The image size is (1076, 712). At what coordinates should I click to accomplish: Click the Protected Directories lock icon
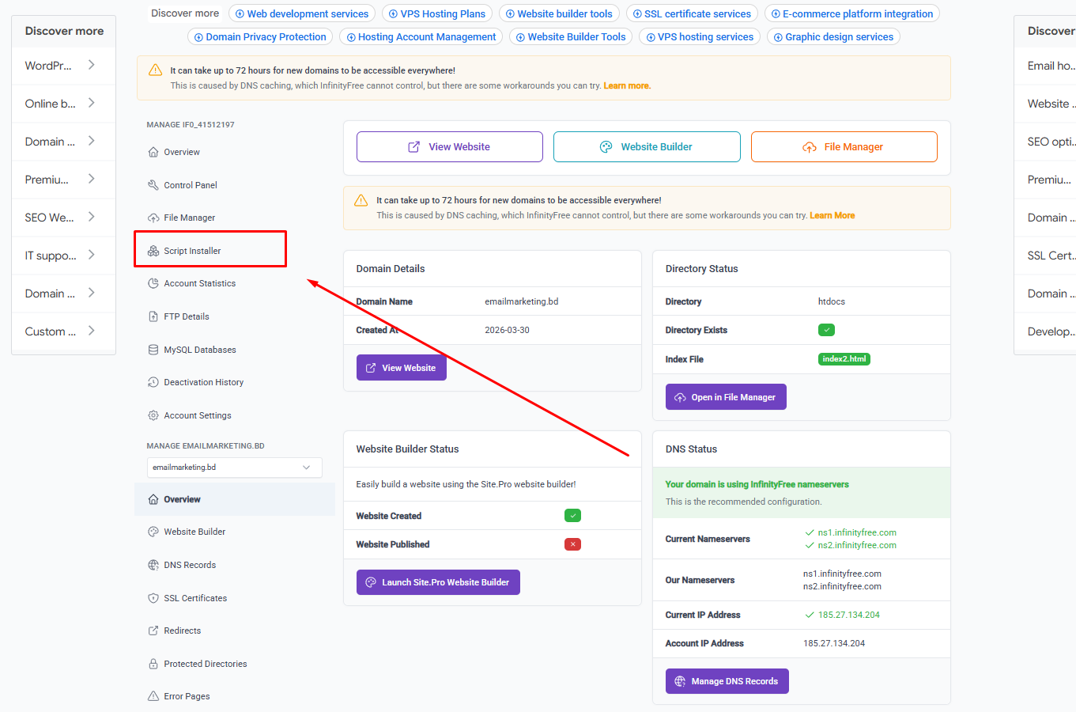[x=153, y=664]
